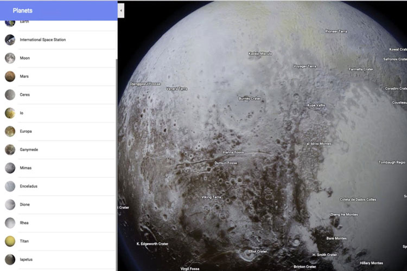This screenshot has height=271, width=407.
Task: Click the Europa globe icon
Action: point(10,131)
